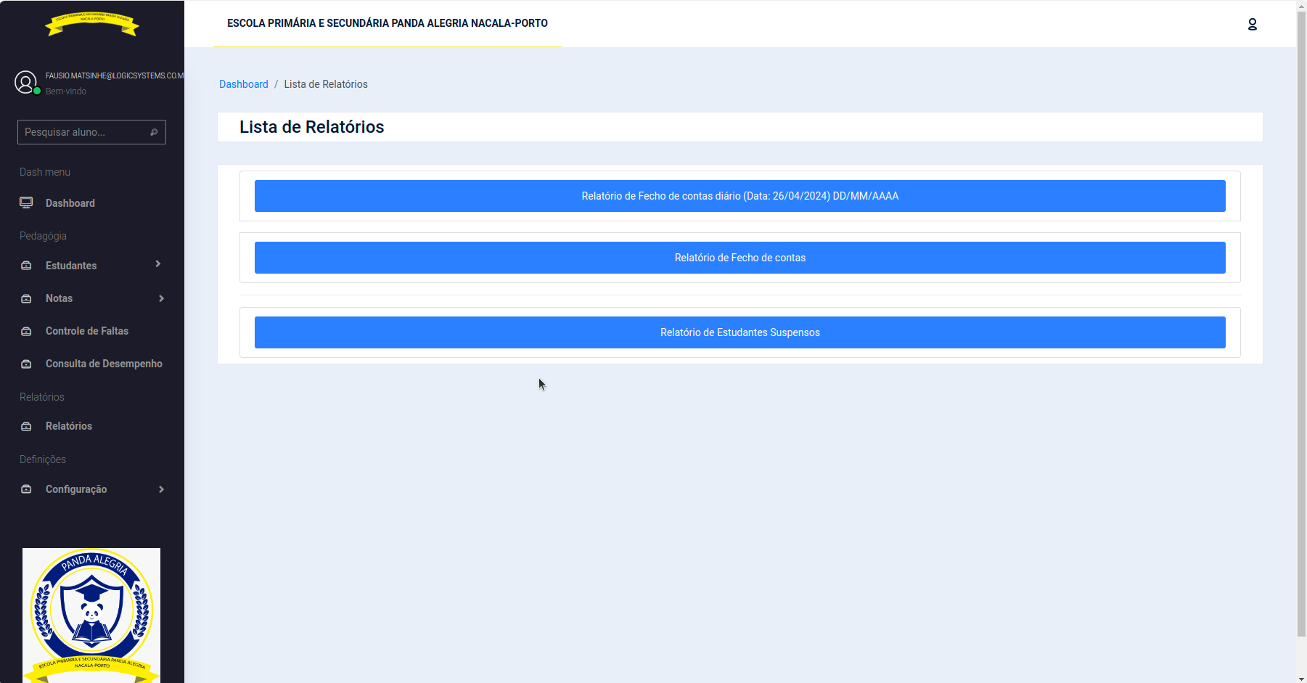
Task: Click the Dashboard breadcrumb link
Action: [244, 84]
